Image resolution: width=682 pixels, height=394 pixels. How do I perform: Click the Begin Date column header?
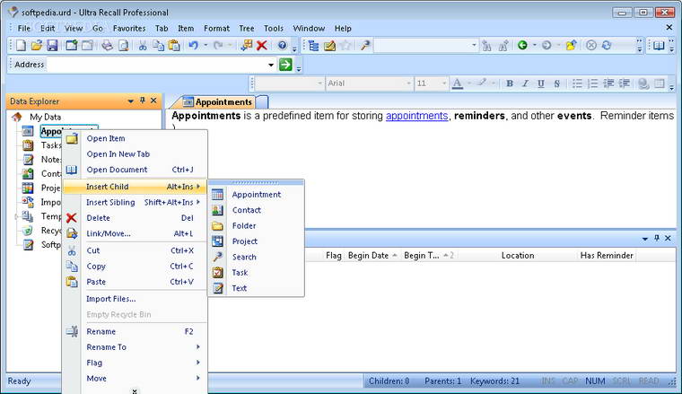[372, 256]
